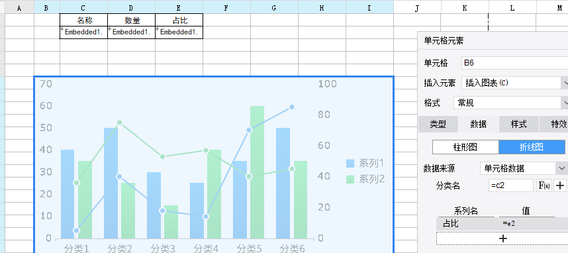This screenshot has height=253, width=568.
Task: Click the 系列1 blue legend marker
Action: coord(350,163)
